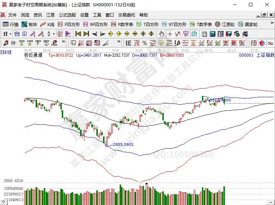Image resolution: width=275 pixels, height=205 pixels.
Task: Click the calculator icon in toolbar
Action: click(x=213, y=34)
